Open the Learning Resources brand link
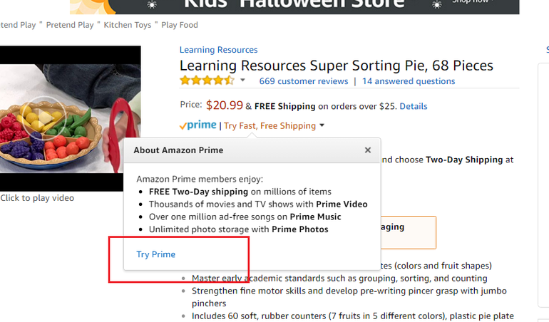 pyautogui.click(x=218, y=50)
